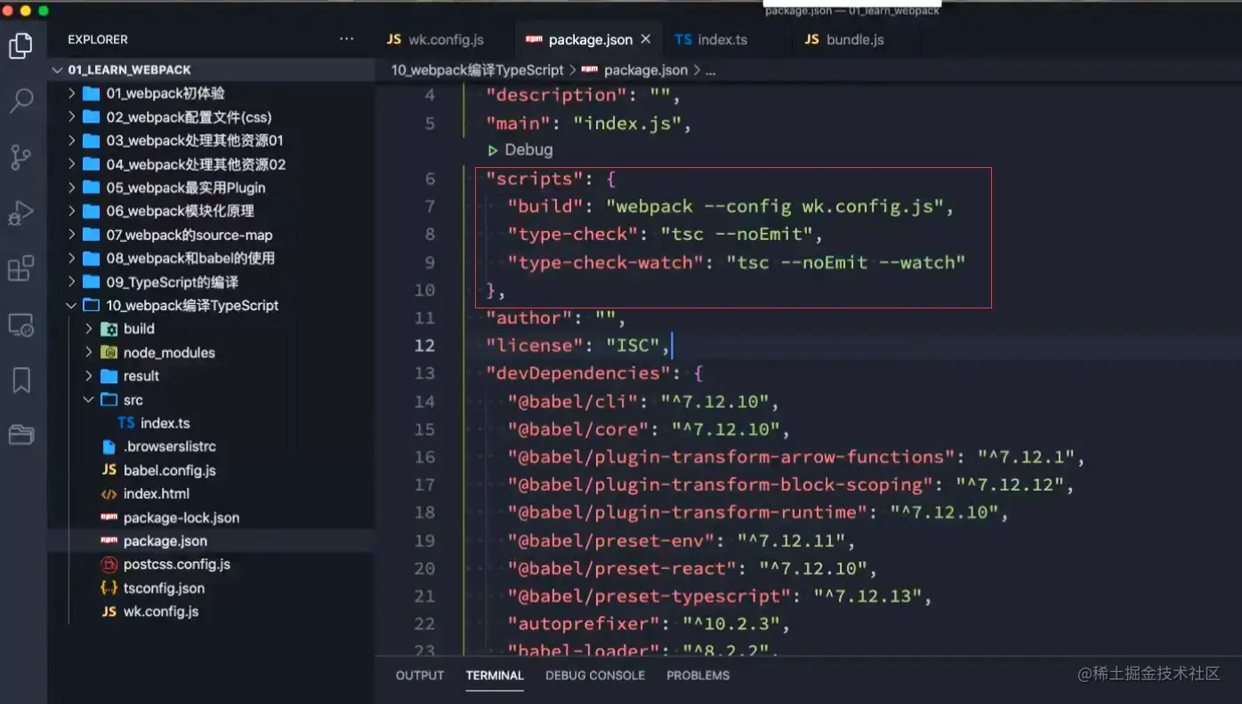
Task: Click the "@babel/cli" dependency on line 14
Action: click(x=572, y=402)
